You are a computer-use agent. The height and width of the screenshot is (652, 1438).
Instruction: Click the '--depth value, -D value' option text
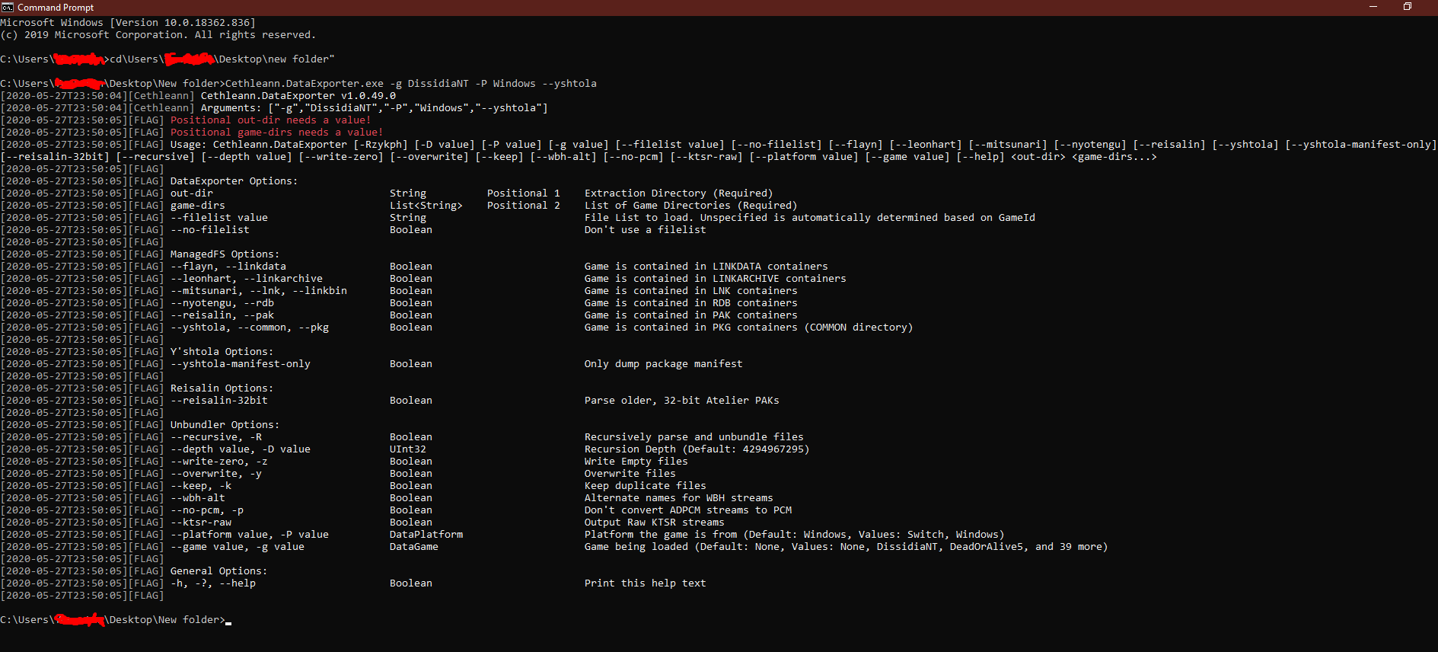(x=241, y=449)
